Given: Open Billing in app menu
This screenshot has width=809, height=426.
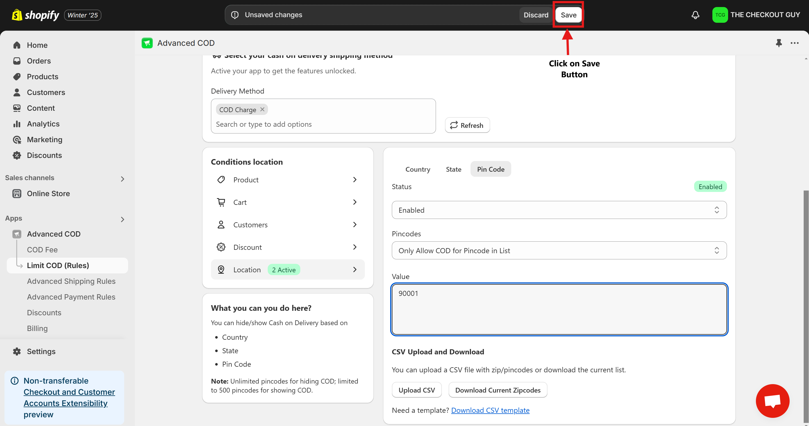Looking at the screenshot, I should tap(37, 328).
